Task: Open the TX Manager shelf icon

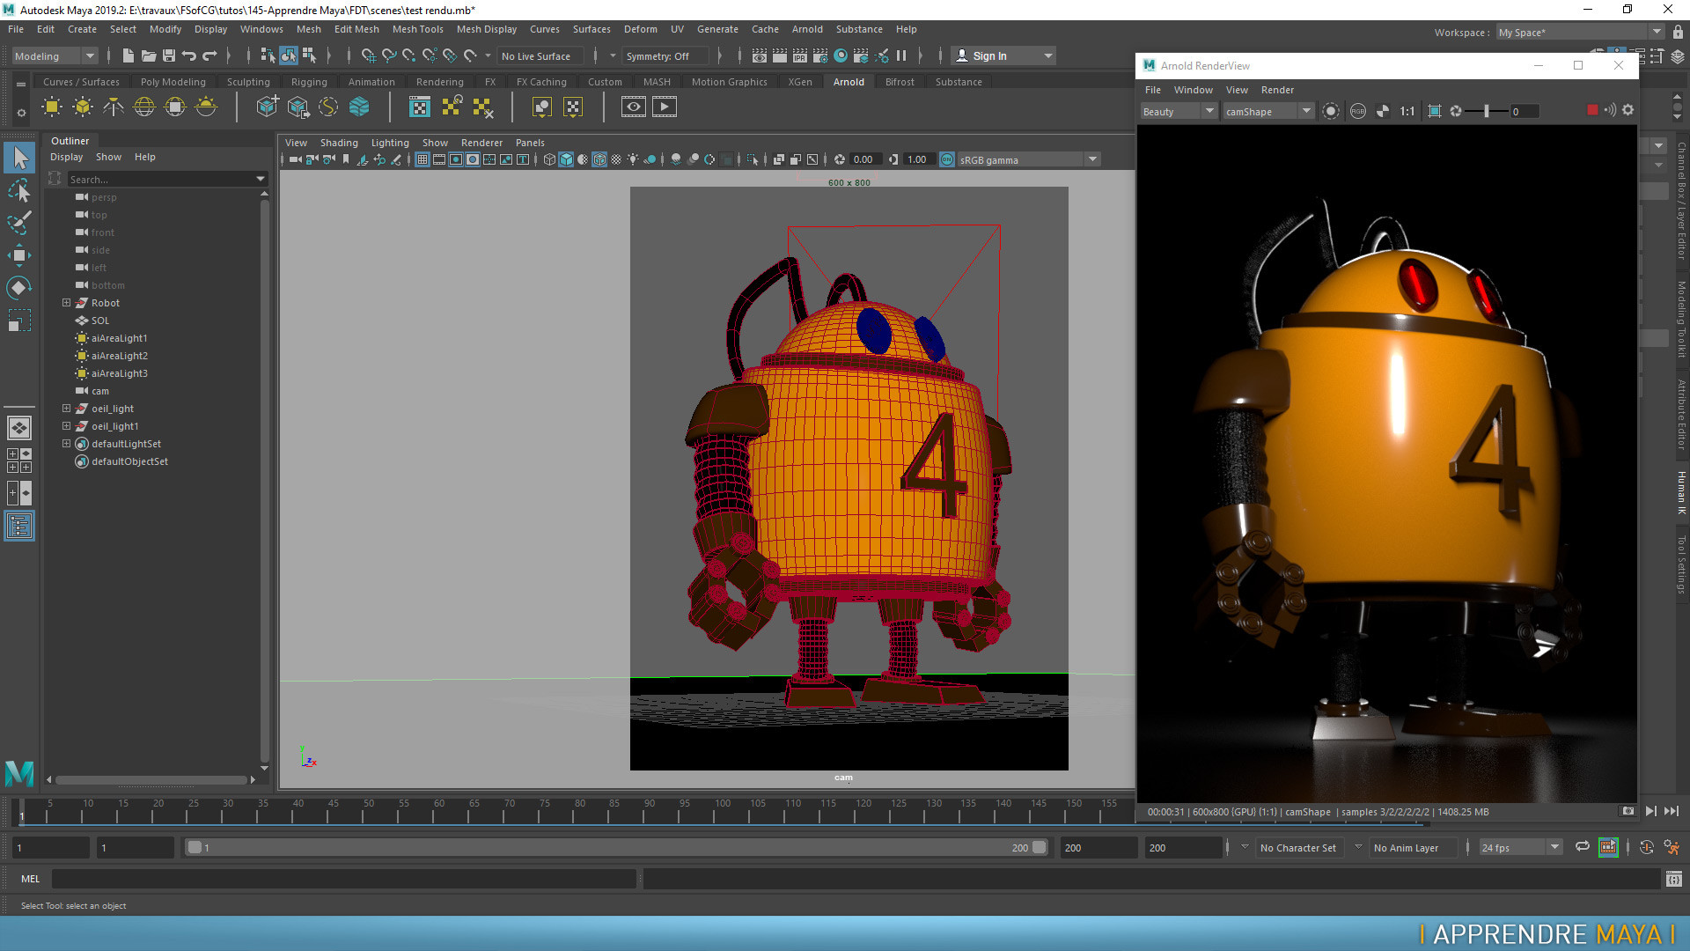Action: point(420,107)
